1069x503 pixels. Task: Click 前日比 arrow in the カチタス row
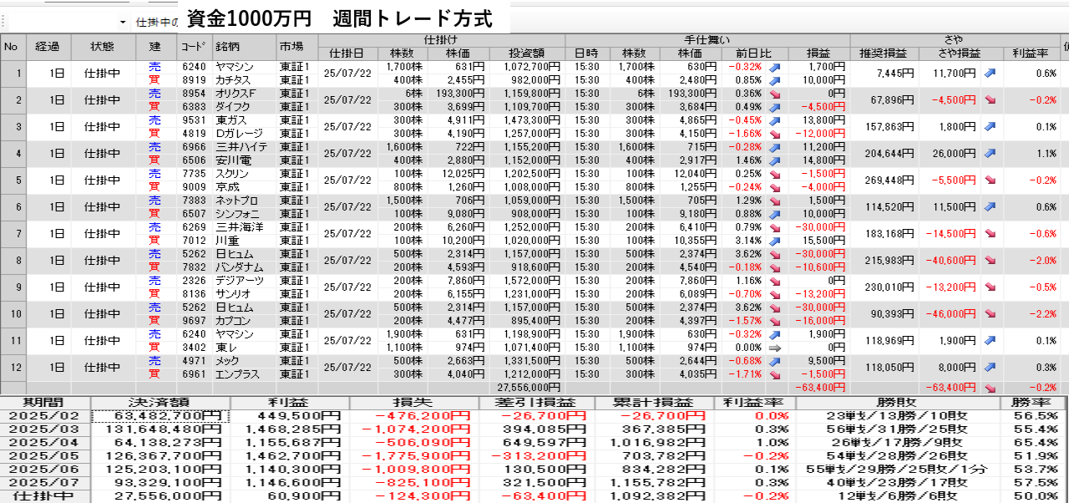[x=775, y=80]
